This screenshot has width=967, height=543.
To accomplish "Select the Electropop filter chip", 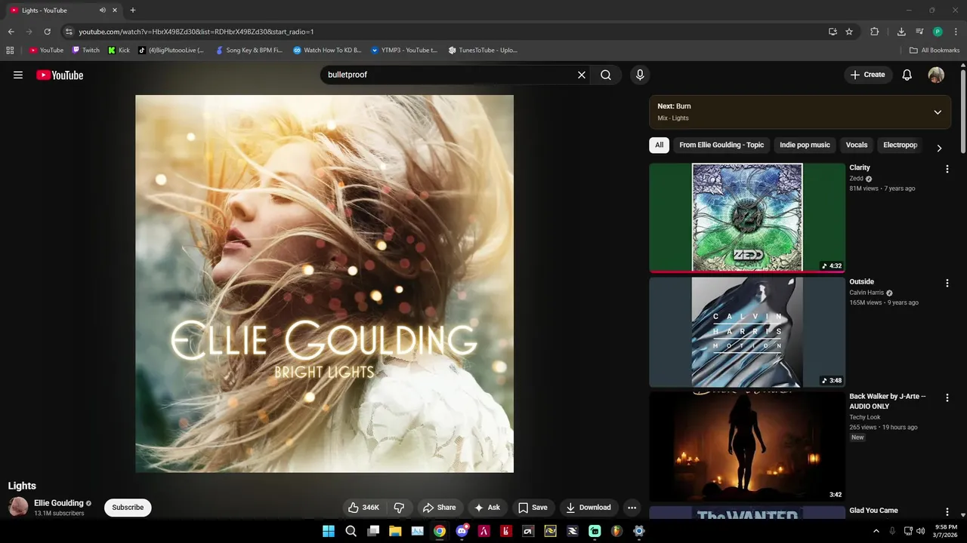I will (900, 145).
